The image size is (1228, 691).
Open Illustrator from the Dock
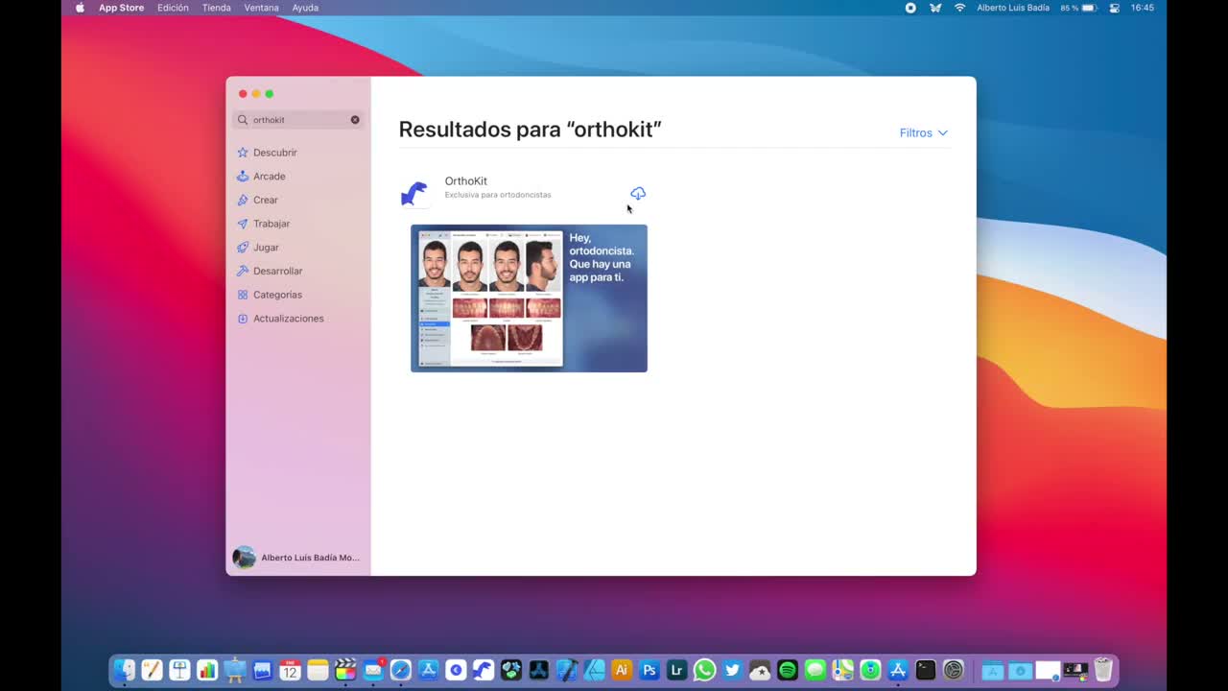[x=622, y=670]
